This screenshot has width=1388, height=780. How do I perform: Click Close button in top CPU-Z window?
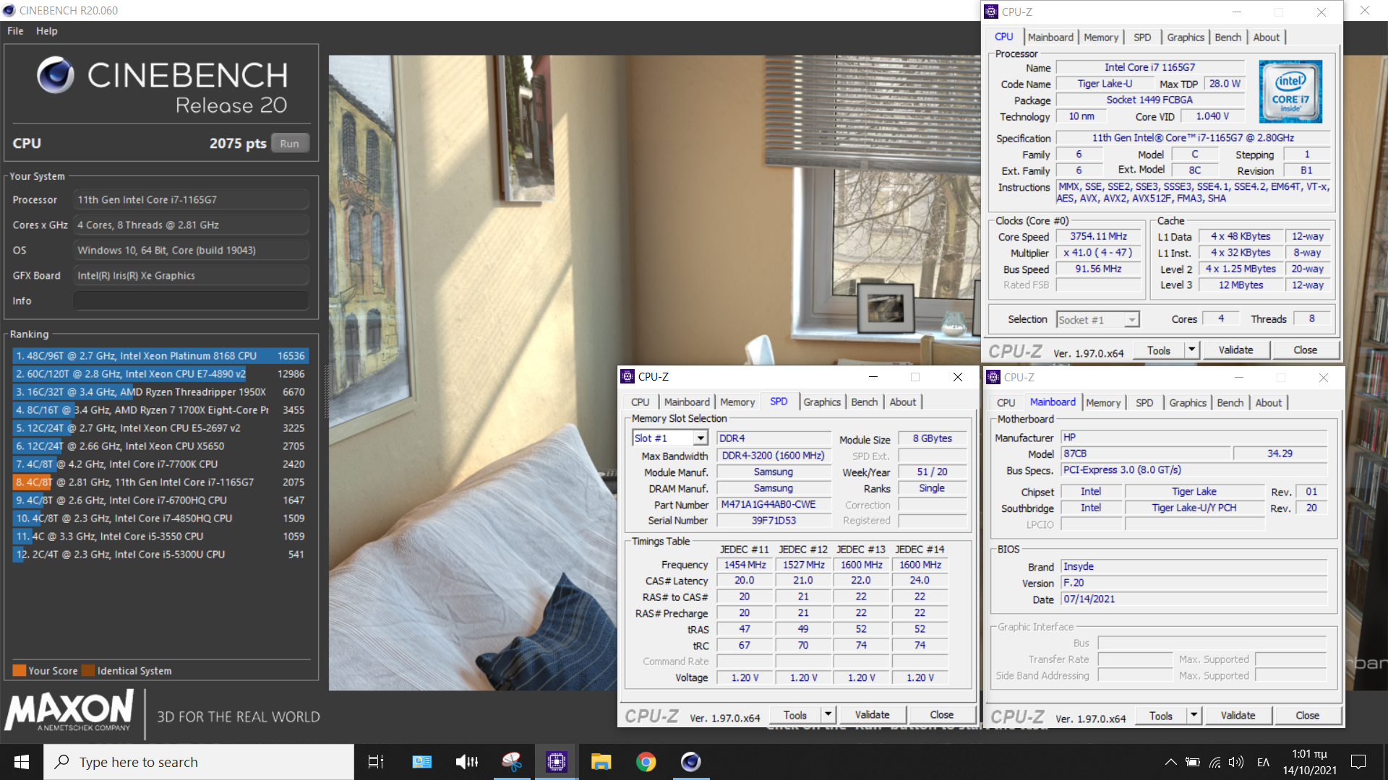pyautogui.click(x=1305, y=350)
